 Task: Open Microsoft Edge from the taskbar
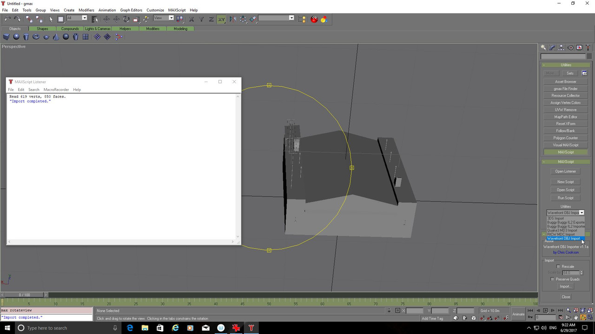pyautogui.click(x=130, y=328)
